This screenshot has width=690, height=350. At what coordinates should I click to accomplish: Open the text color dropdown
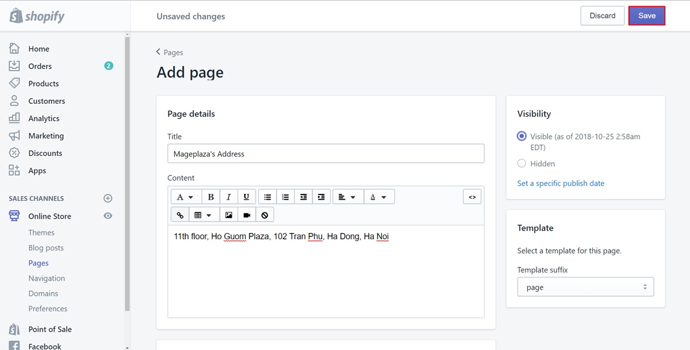(x=379, y=197)
